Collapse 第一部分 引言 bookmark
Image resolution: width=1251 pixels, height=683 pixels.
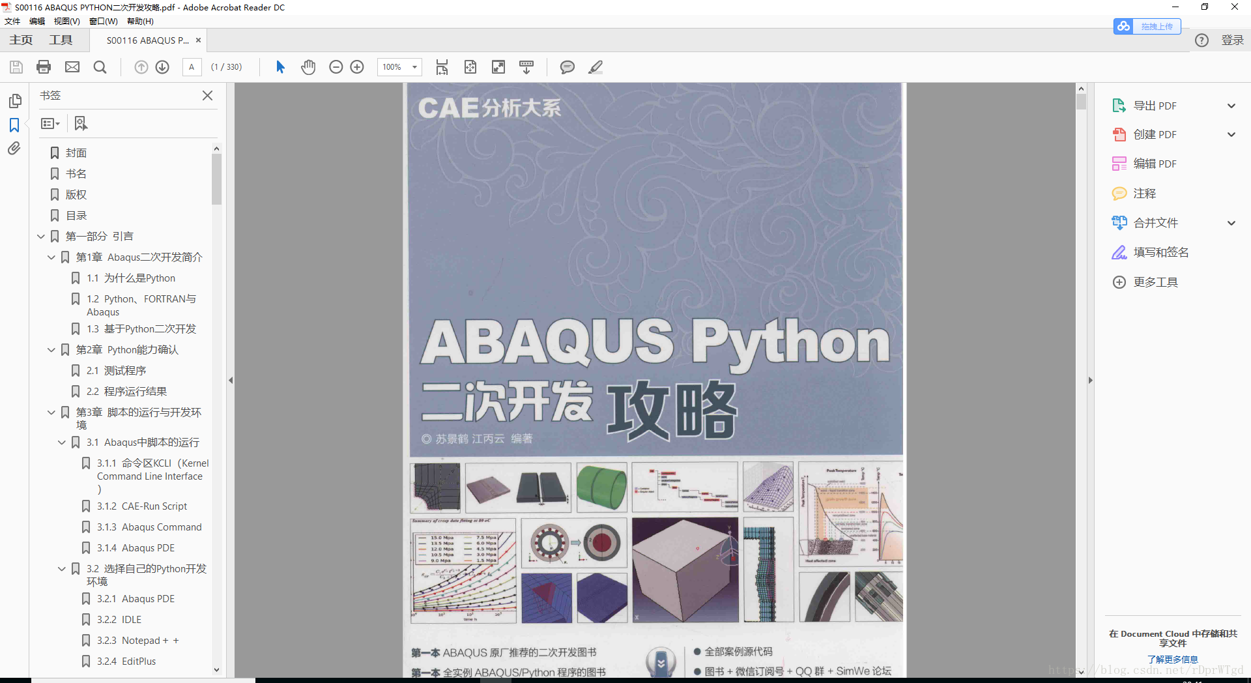[x=41, y=237]
